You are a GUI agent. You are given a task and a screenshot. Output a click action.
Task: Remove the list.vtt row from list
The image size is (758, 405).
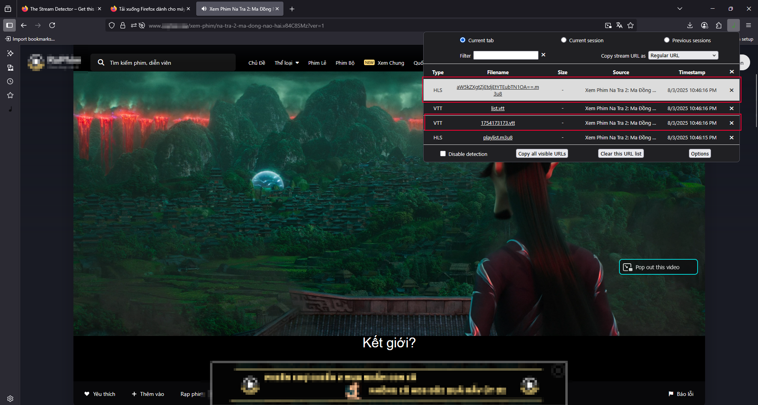[x=732, y=108]
